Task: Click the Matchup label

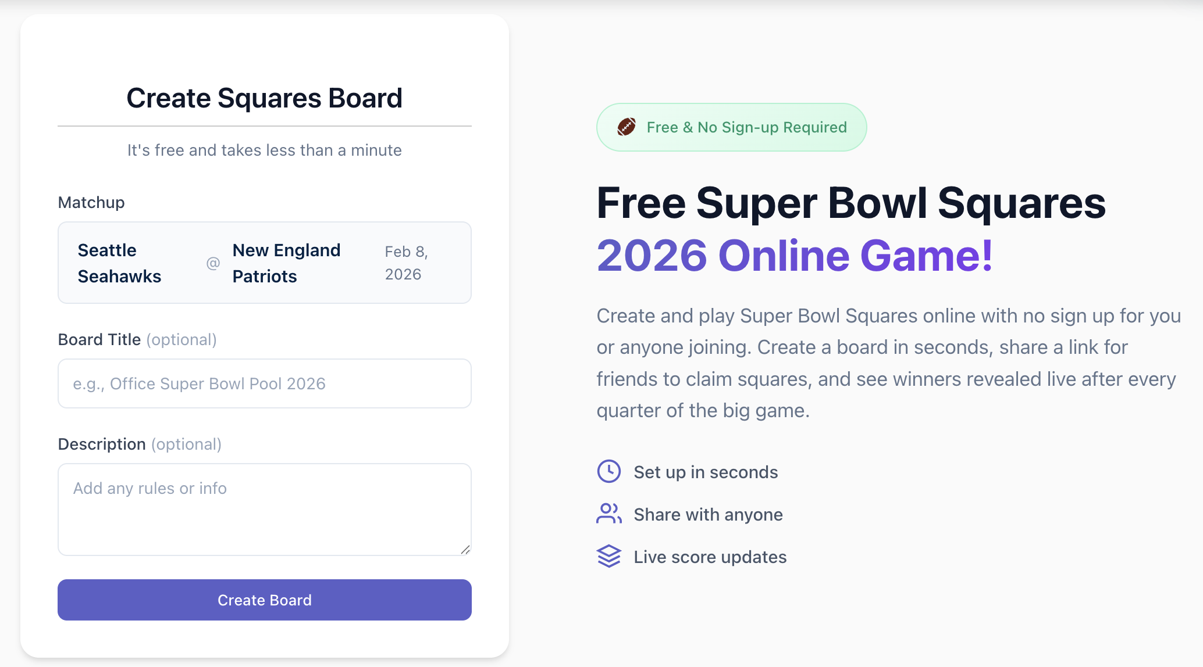Action: 91,202
